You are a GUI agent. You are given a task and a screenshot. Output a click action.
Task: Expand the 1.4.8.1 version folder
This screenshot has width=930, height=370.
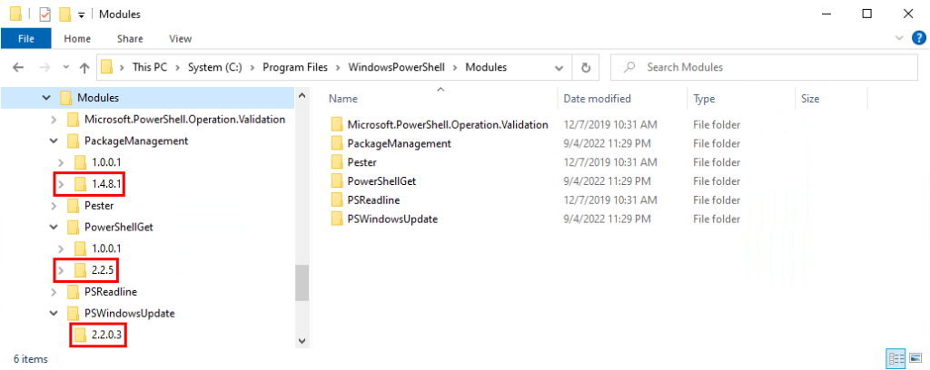pos(61,185)
